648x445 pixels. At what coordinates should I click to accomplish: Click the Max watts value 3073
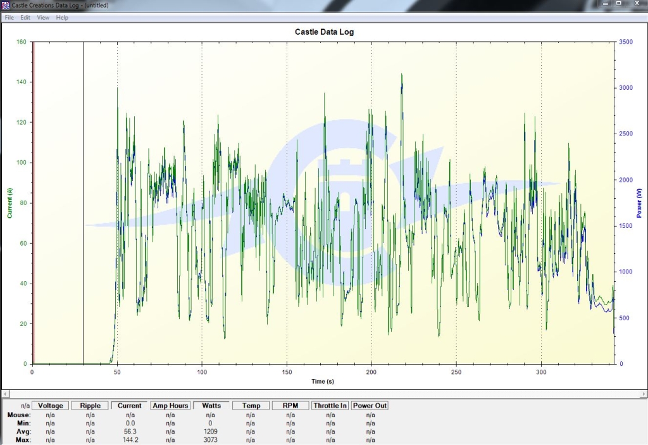[210, 440]
